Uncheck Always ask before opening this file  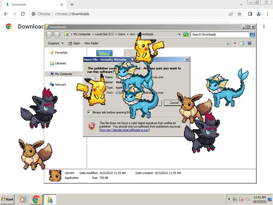point(89,112)
